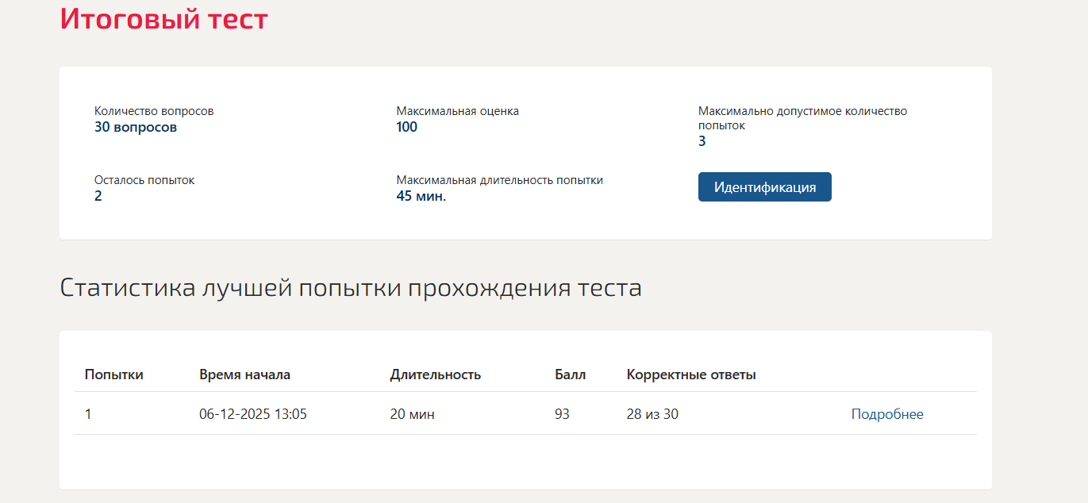Click the start time 06-12-2025 13:05
The width and height of the screenshot is (1088, 503).
coord(253,414)
